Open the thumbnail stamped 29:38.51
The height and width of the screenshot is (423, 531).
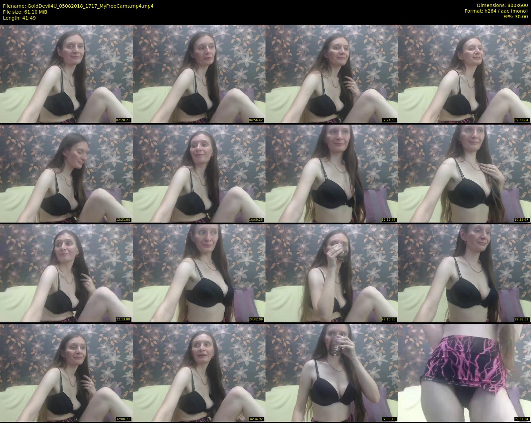click(x=465, y=273)
